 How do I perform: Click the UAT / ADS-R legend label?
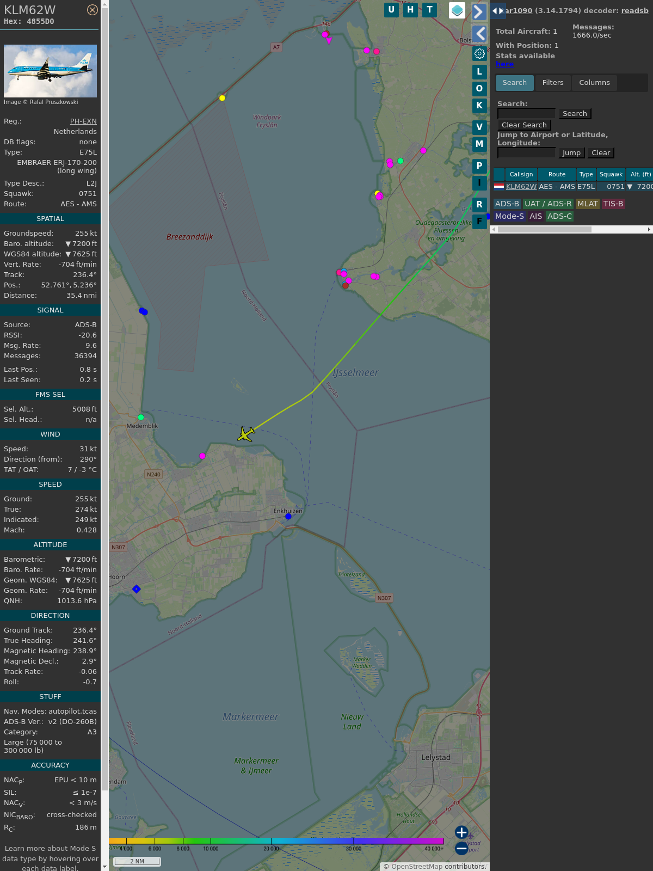pos(548,204)
